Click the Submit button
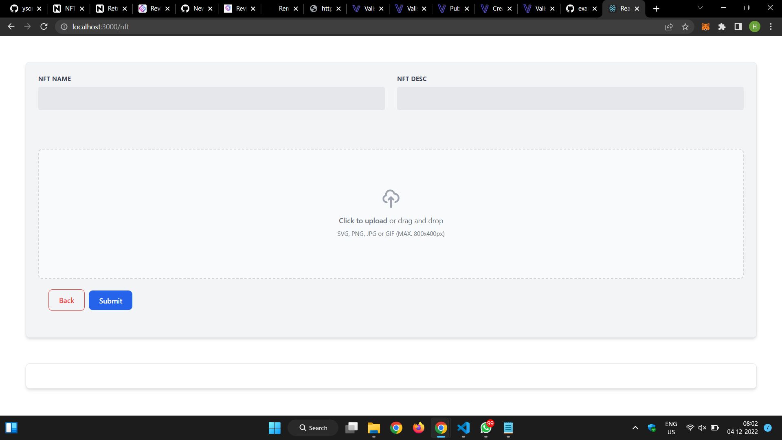 110,300
